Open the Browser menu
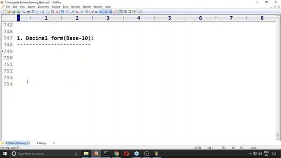 point(76,7)
